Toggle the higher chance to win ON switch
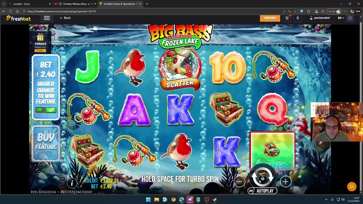Viewport: 363px width, 204px height. [x=46, y=110]
